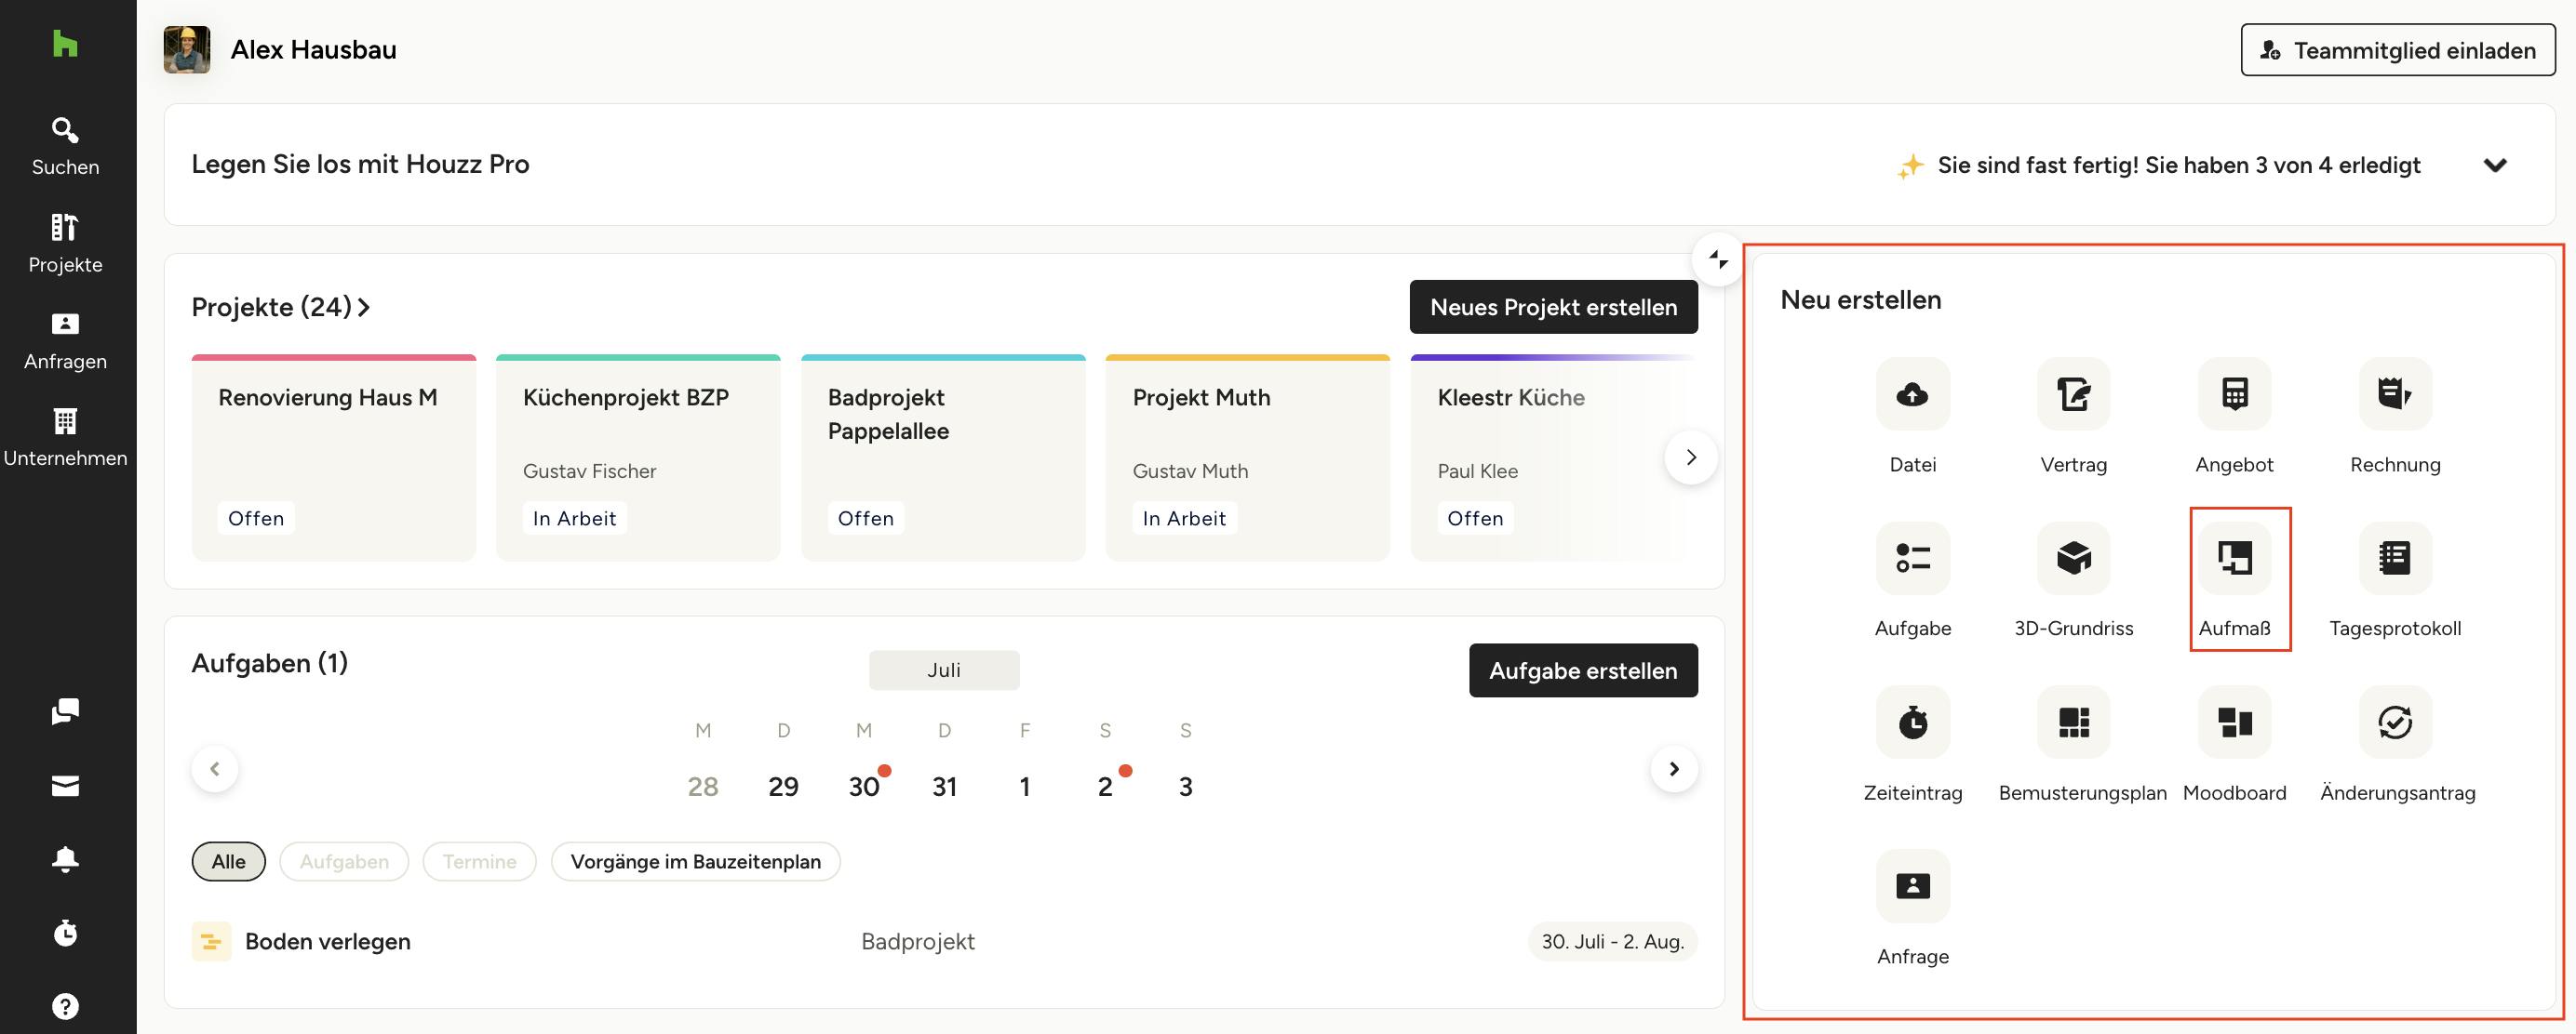
Task: Expand the Legen Sie los progress chevron
Action: pyautogui.click(x=2494, y=165)
